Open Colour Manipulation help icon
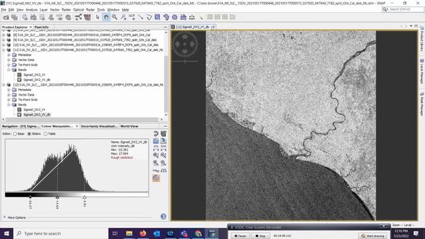 coord(163,216)
